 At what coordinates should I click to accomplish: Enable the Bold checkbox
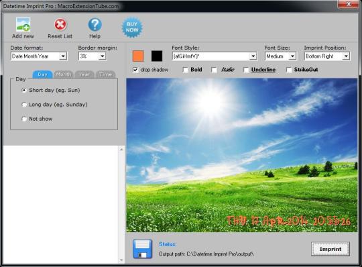pyautogui.click(x=186, y=70)
